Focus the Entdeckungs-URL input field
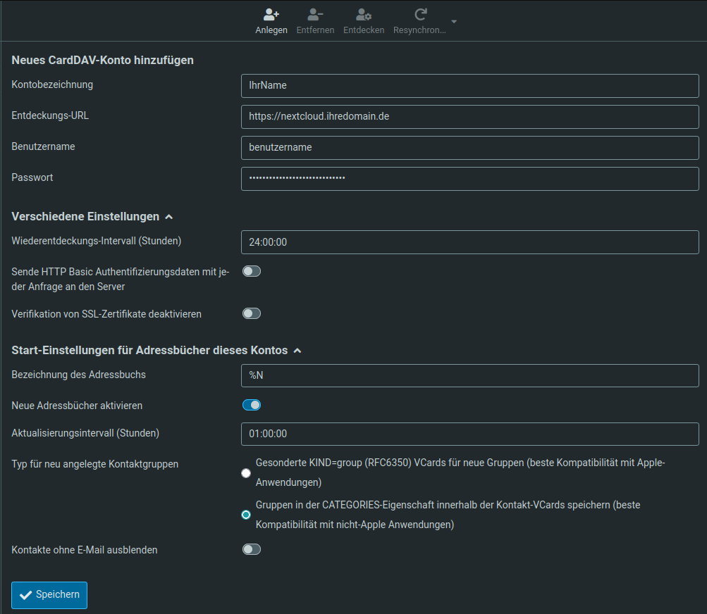Image resolution: width=707 pixels, height=614 pixels. (469, 117)
